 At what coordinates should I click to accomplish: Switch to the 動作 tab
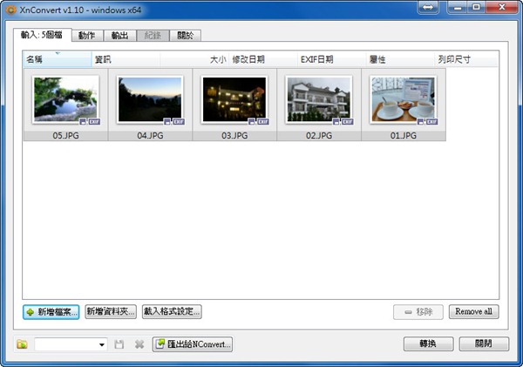(87, 36)
